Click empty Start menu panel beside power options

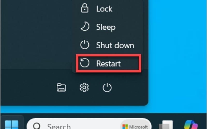click(x=36, y=34)
